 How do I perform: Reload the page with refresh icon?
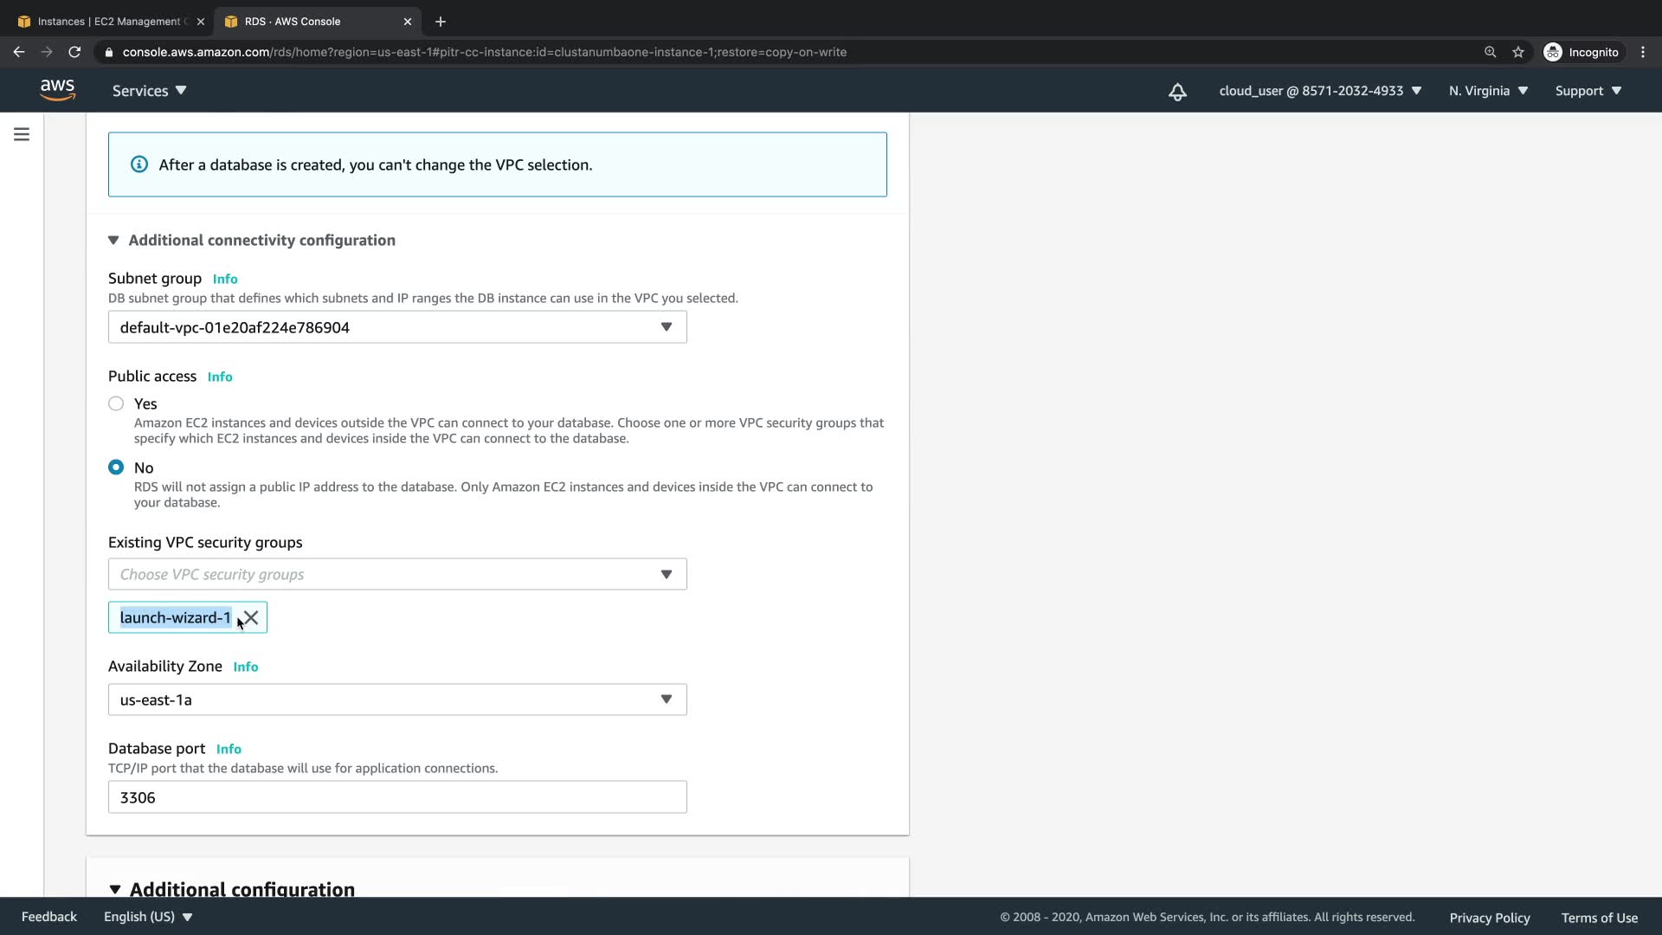[x=74, y=52]
